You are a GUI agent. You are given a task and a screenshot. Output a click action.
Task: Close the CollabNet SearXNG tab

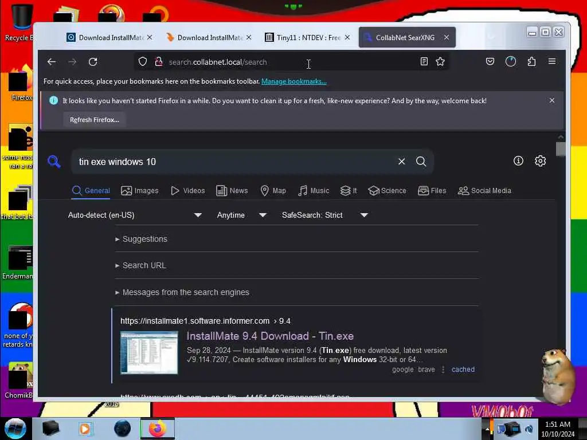447,37
